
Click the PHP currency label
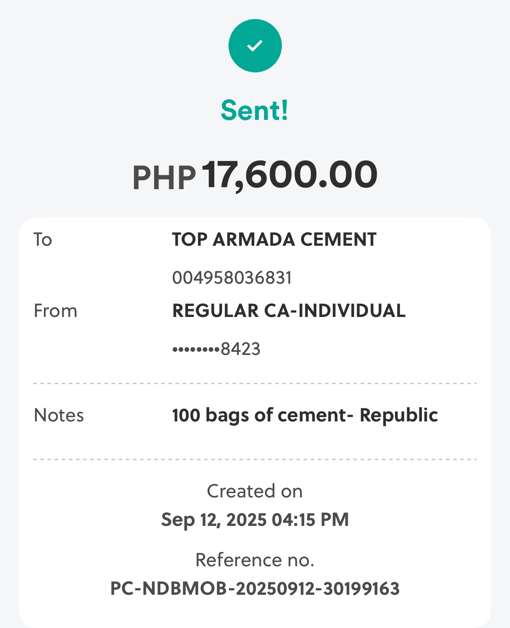[x=164, y=177]
